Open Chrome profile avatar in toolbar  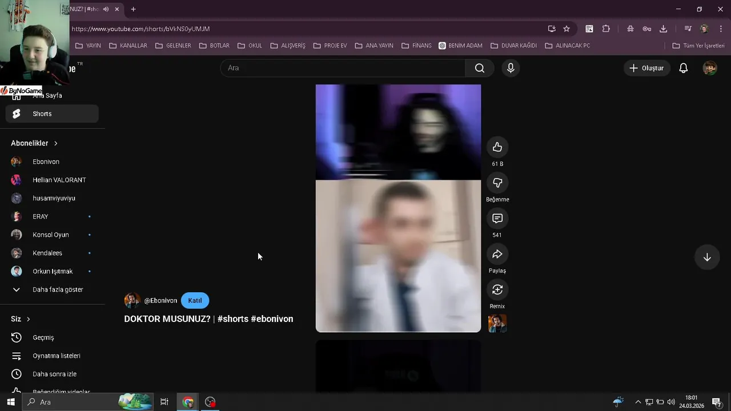(x=704, y=29)
